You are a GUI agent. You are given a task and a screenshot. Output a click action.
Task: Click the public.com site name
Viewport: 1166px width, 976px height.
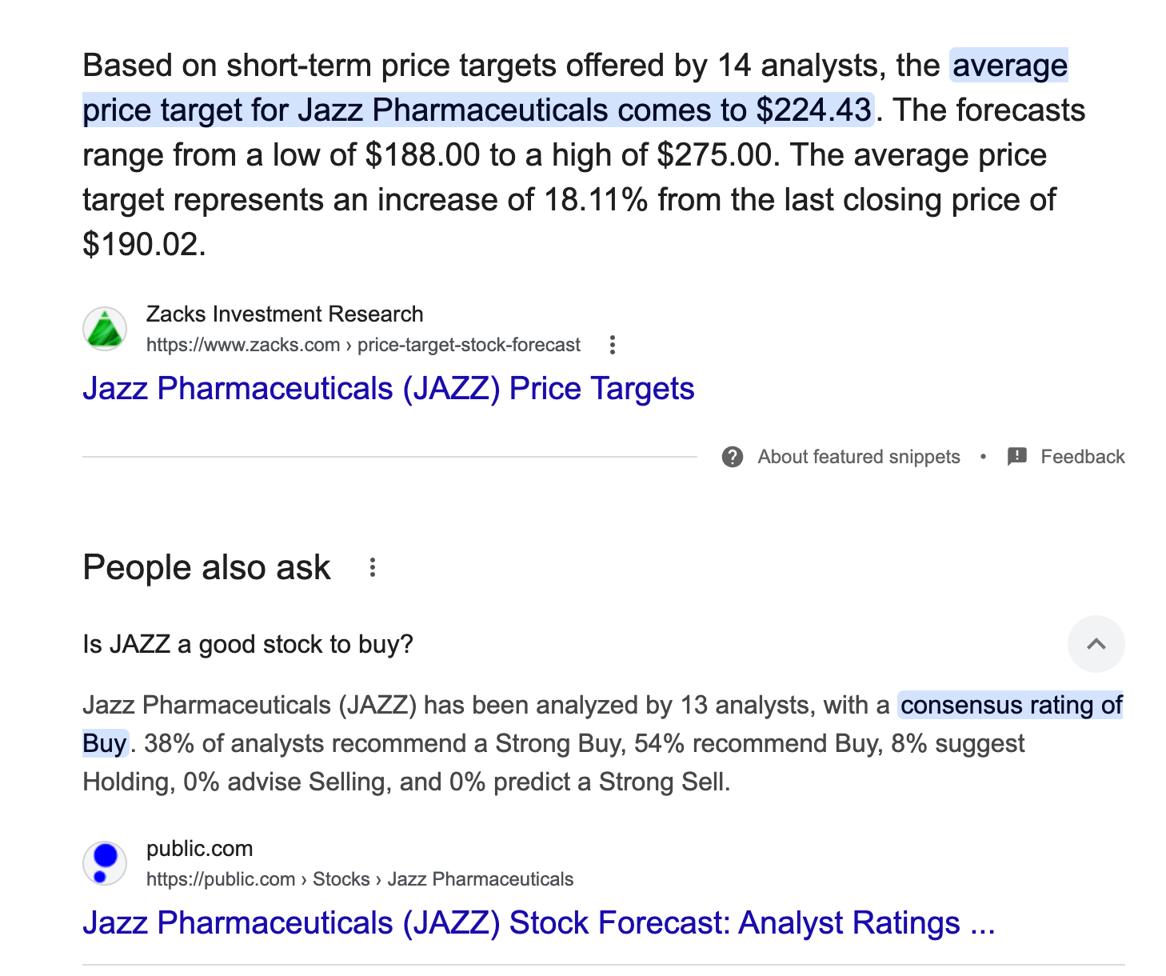point(200,849)
